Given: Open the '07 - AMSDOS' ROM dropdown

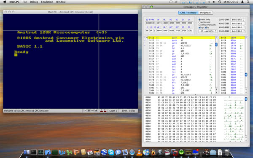Looking at the screenshot, I should pos(208,31).
